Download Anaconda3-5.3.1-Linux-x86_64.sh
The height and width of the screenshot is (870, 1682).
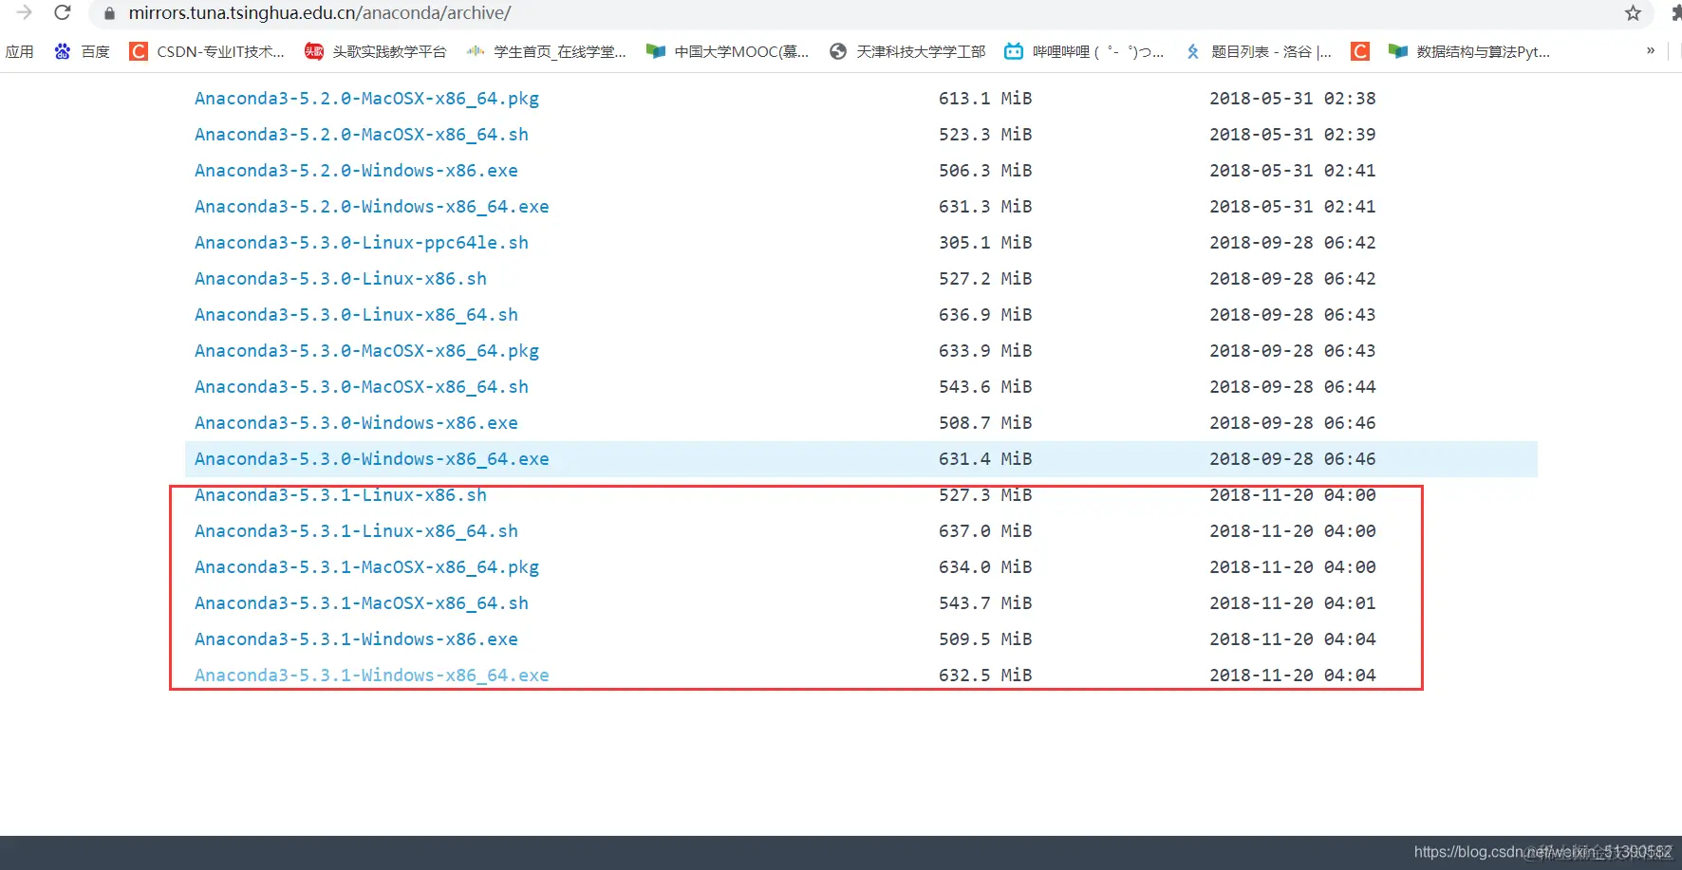[356, 531]
